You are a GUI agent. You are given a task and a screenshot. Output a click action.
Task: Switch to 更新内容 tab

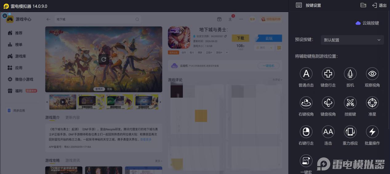click(73, 117)
